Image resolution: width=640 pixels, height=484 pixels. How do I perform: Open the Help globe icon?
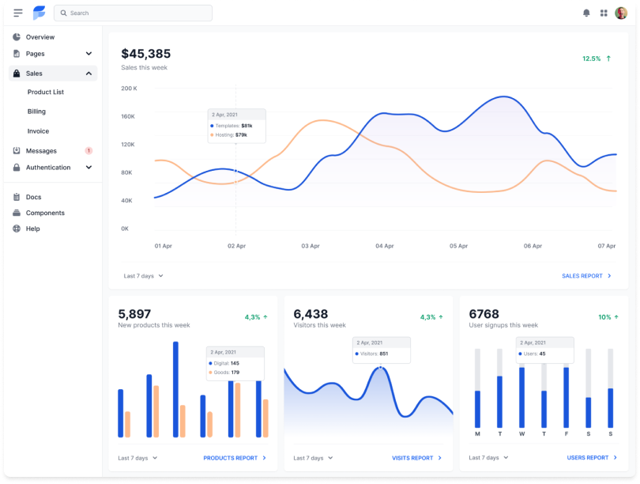(16, 229)
